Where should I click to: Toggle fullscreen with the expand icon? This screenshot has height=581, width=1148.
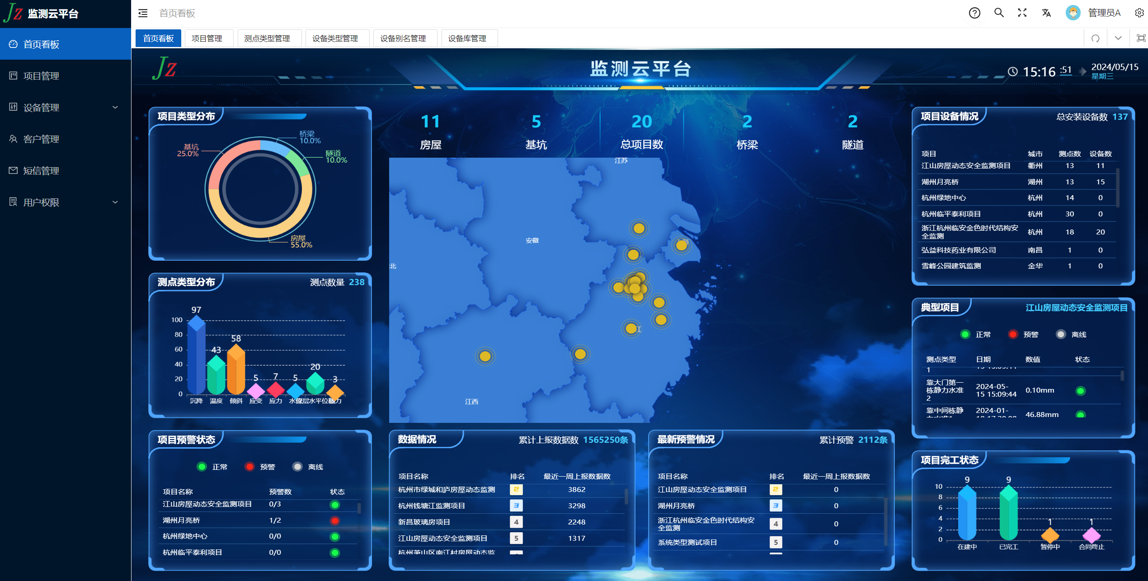tap(1022, 13)
